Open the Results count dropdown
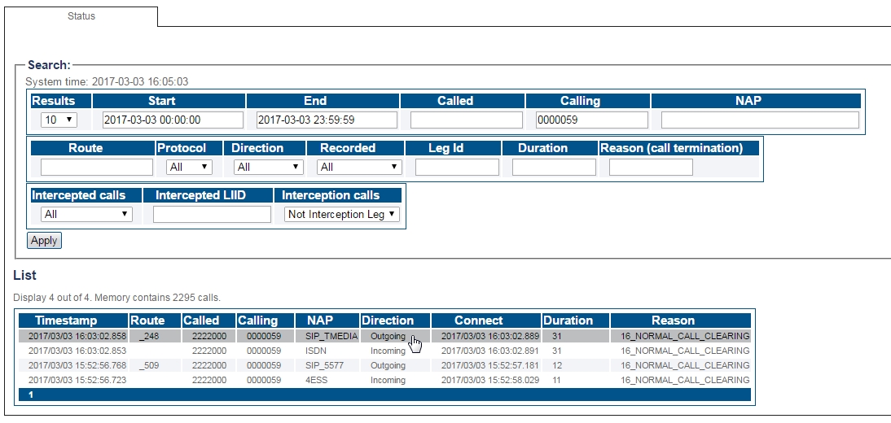The image size is (891, 423). (x=59, y=120)
